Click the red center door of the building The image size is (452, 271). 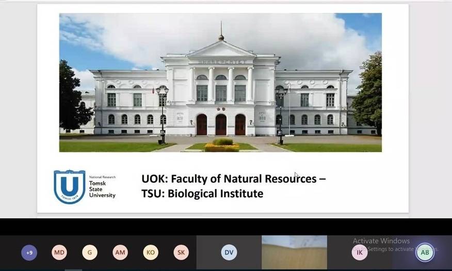[221, 125]
